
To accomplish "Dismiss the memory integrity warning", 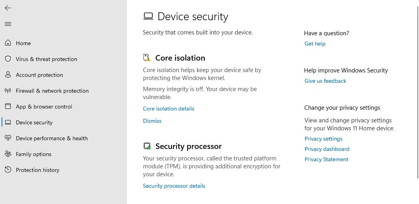I will pos(152,121).
